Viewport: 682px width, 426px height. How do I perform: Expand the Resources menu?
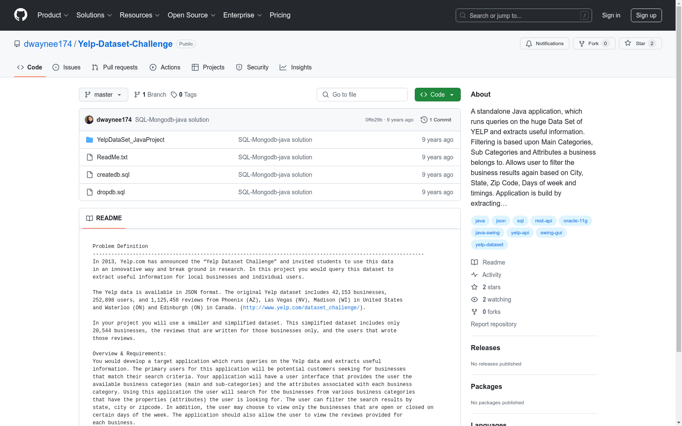[x=140, y=15]
